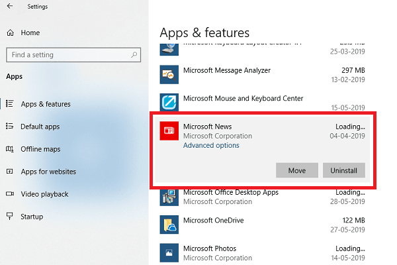
Task: Uninstall Microsoft News
Action: (x=344, y=170)
